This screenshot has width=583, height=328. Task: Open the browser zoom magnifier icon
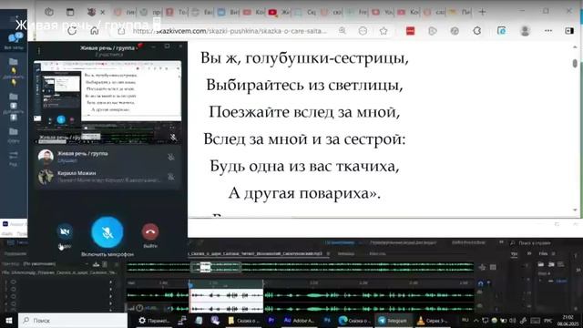[x=343, y=31]
